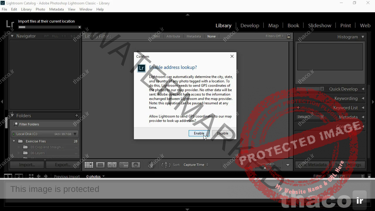Click the Filter Folders search icon
The height and width of the screenshot is (211, 375).
[16, 124]
